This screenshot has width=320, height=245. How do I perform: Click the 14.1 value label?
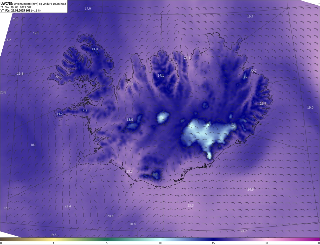click(161, 75)
